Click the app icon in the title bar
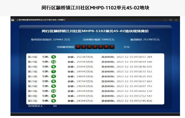 (13, 20)
